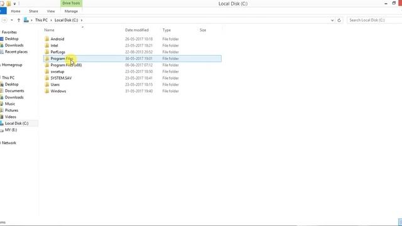Click the PerfLogs folder name
Viewport: 402px width, 226px height.
pyautogui.click(x=58, y=52)
